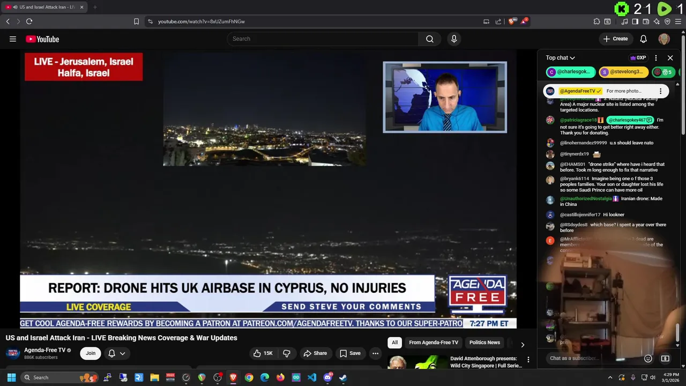Select the Politics News chip
The width and height of the screenshot is (686, 386).
pos(484,343)
